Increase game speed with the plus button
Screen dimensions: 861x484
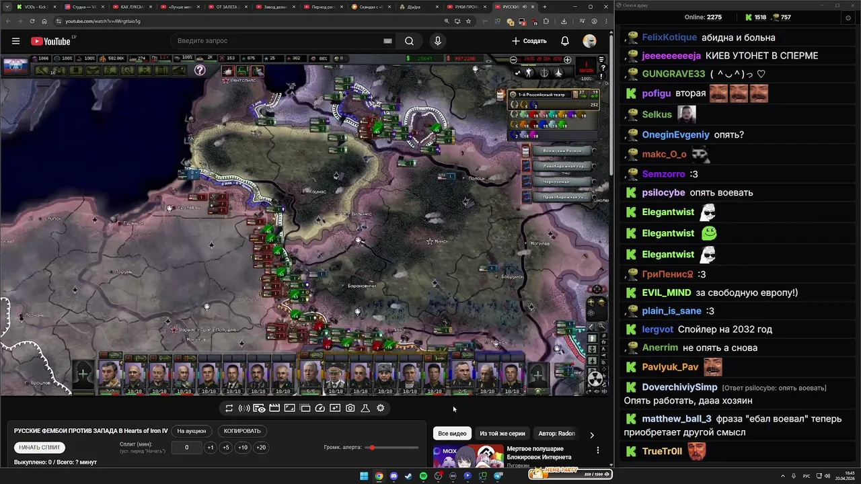[x=567, y=60]
